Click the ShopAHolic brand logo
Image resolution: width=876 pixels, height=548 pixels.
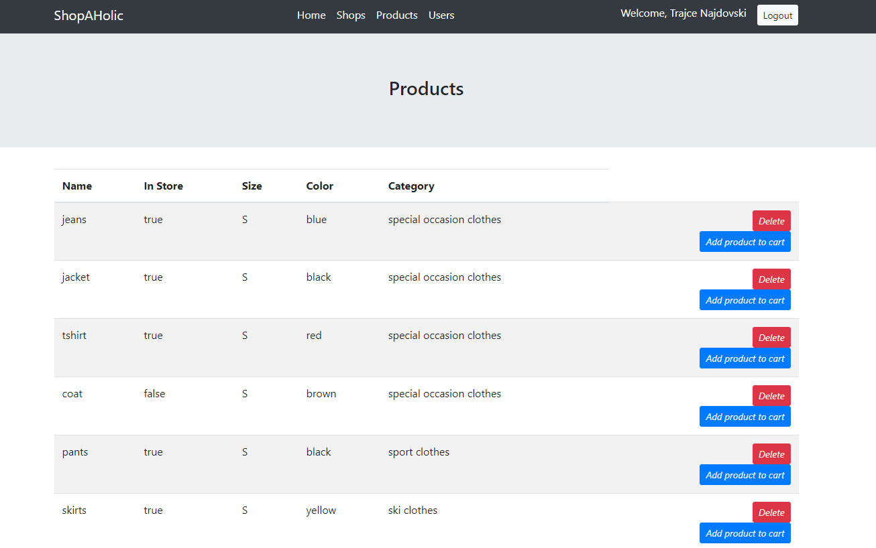[89, 15]
